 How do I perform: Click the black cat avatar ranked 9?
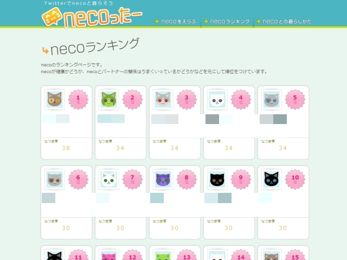(x=217, y=179)
